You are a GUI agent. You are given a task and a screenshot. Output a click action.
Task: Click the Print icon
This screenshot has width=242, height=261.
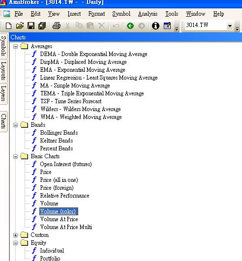[x=57, y=26]
